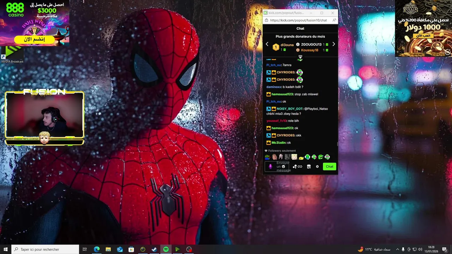Screen dimensions: 452x254
Task: Open Steam from the taskbar
Action: coord(154,249)
